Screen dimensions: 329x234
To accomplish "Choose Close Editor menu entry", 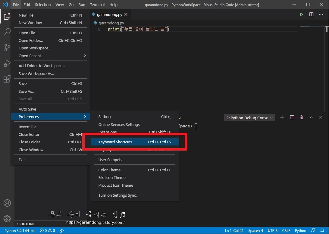I will pyautogui.click(x=50, y=134).
